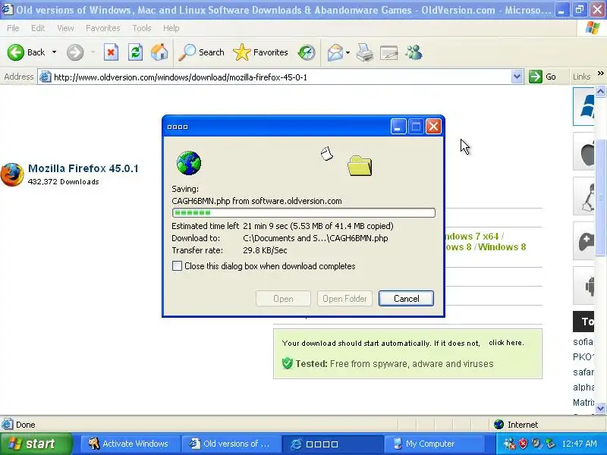
Task: Expand the address bar dropdown list
Action: click(517, 77)
